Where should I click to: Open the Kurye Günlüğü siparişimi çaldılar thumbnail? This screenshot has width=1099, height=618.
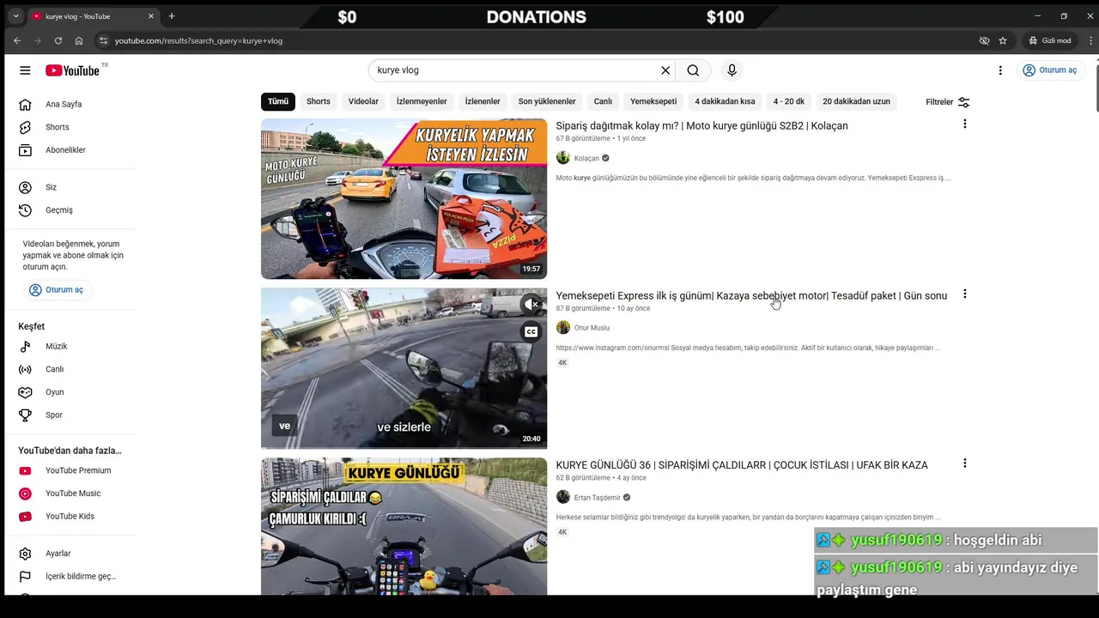pyautogui.click(x=404, y=526)
